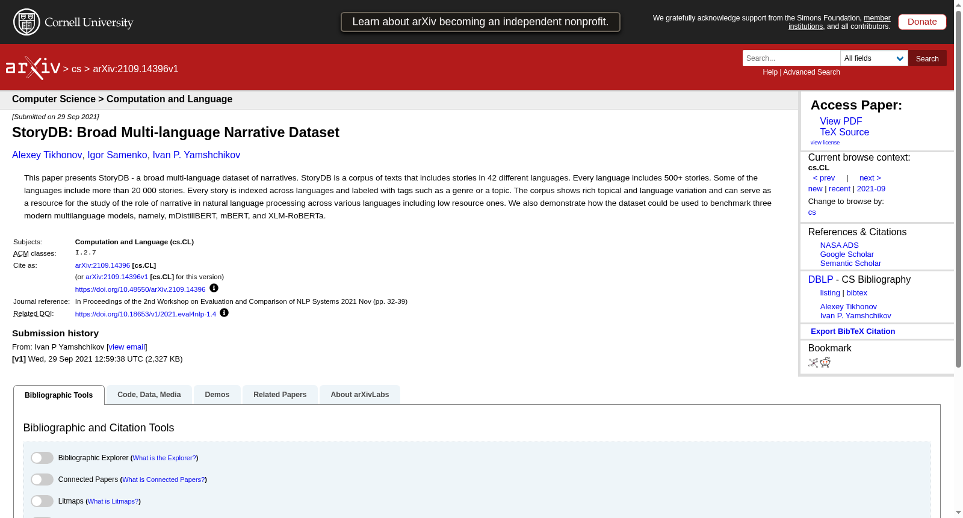Open the All fields search dropdown
Image resolution: width=963 pixels, height=518 pixels.
[874, 58]
